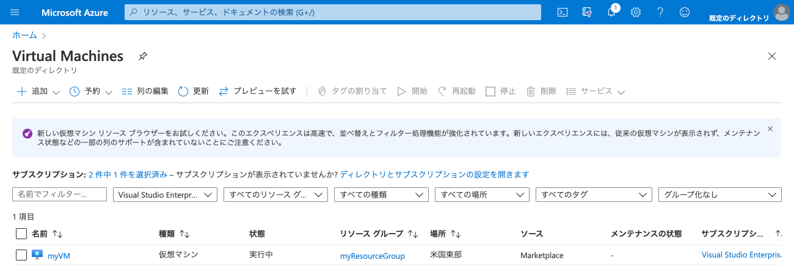Open the すべてのタグ tag filter

point(594,195)
